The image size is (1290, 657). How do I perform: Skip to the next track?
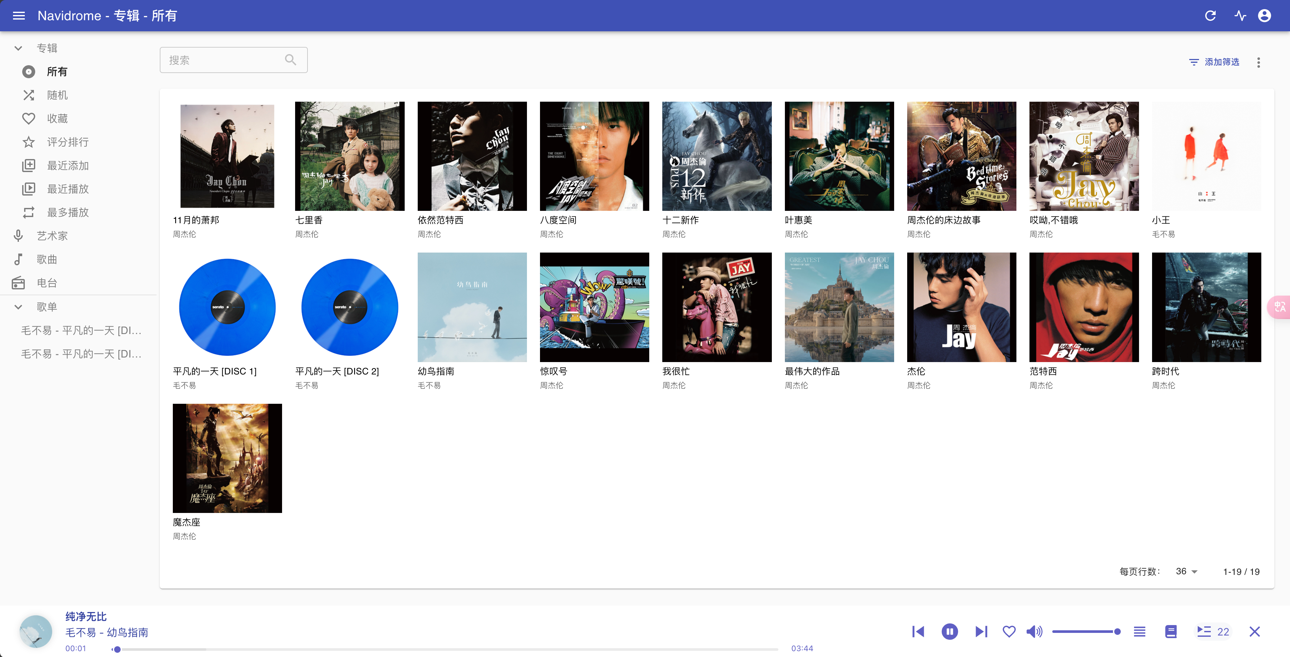981,632
